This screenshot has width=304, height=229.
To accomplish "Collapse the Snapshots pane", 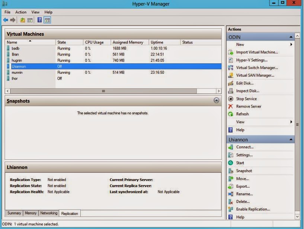I will tap(216, 100).
